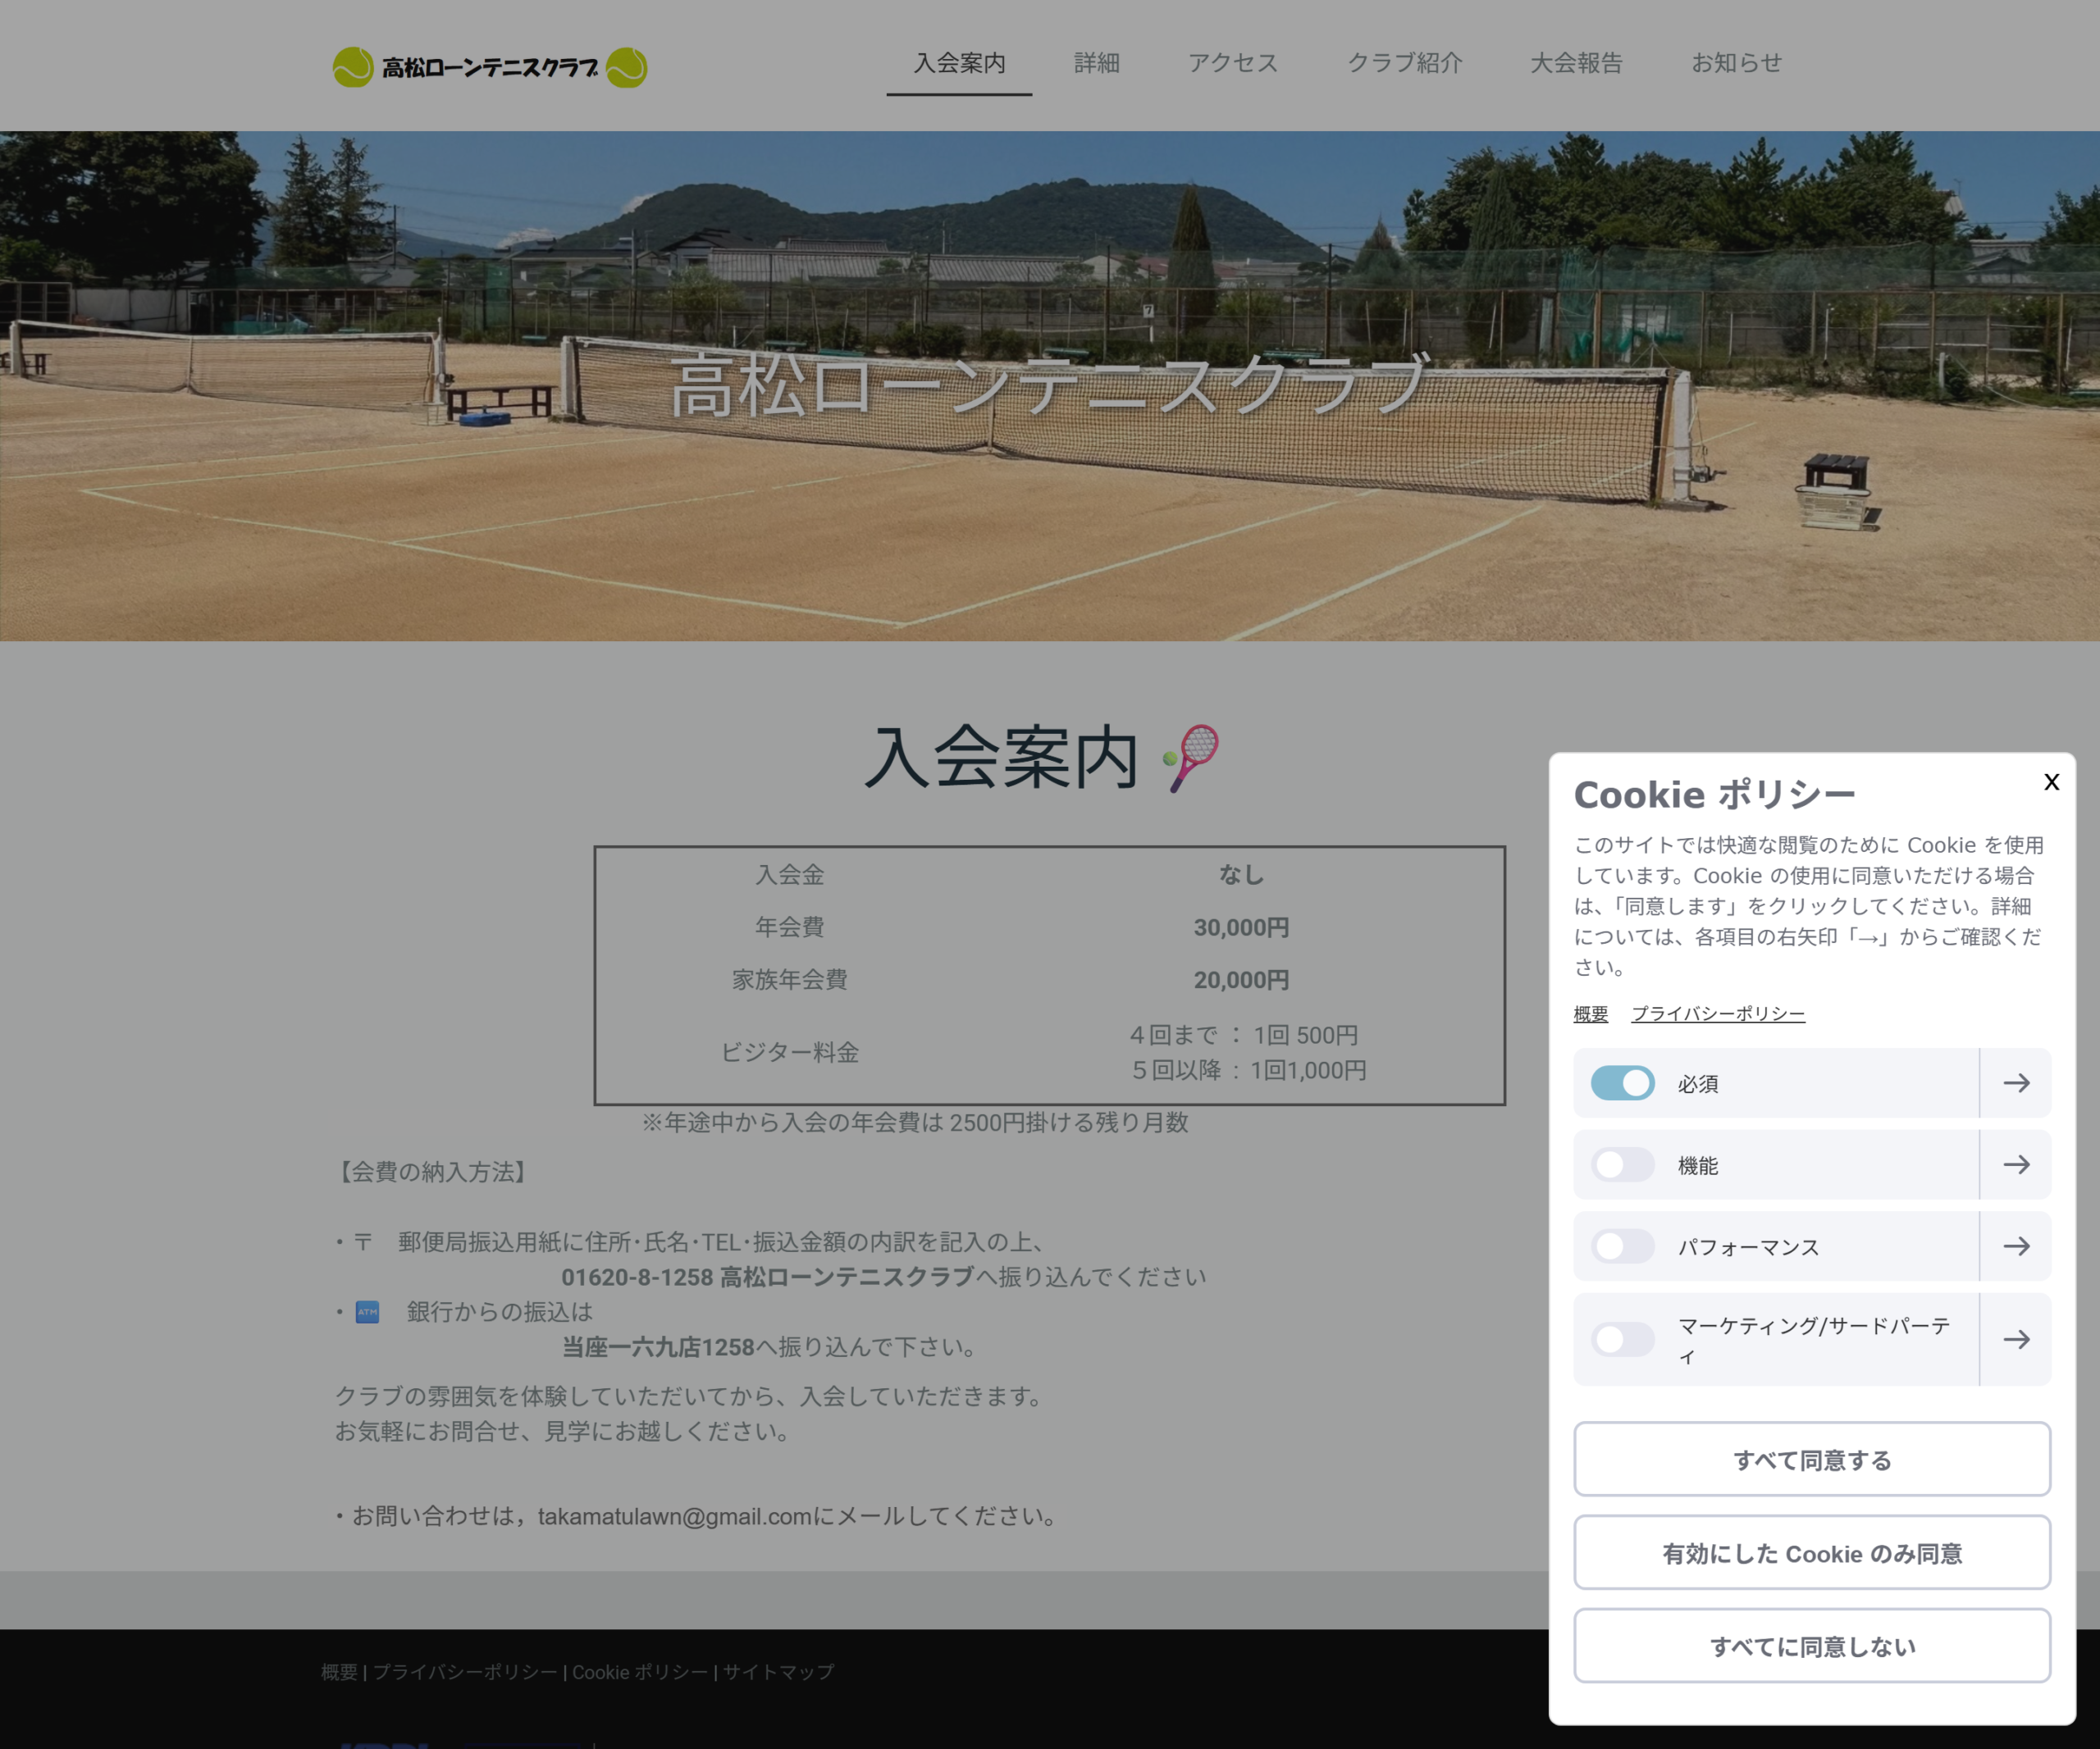The height and width of the screenshot is (1749, 2100).
Task: Open the 概要 link in cookie dialog
Action: [1590, 1013]
